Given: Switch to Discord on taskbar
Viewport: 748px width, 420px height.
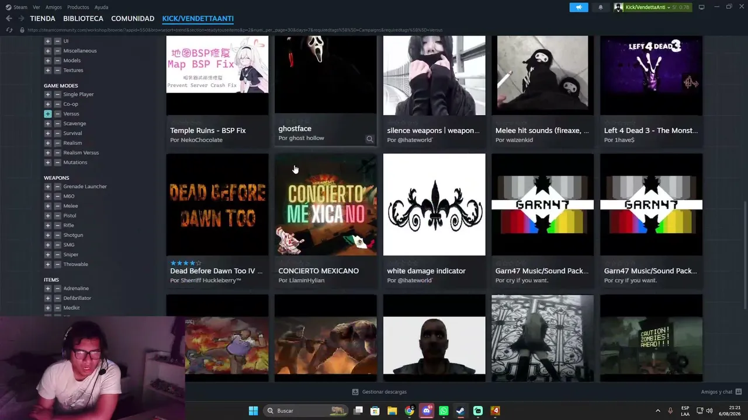Looking at the screenshot, I should (427, 411).
